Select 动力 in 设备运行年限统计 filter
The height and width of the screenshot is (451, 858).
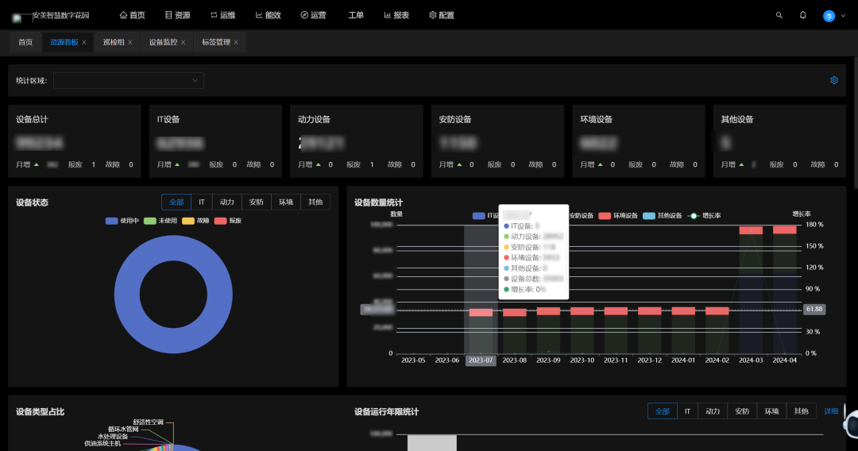click(x=713, y=411)
